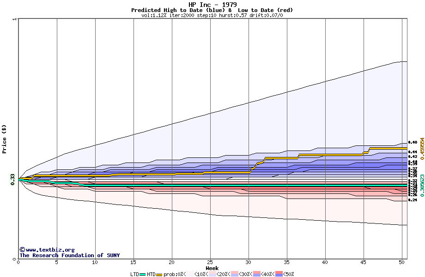Click the '30' week tick label
Image resolution: width=425 pixels, height=277 pixels.
click(248, 262)
